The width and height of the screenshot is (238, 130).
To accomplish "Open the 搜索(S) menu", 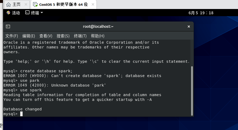I will tap(63, 36).
